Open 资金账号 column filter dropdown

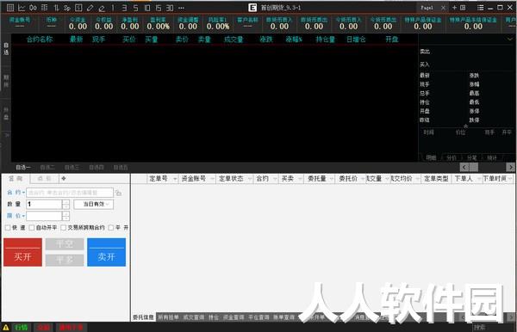click(212, 179)
